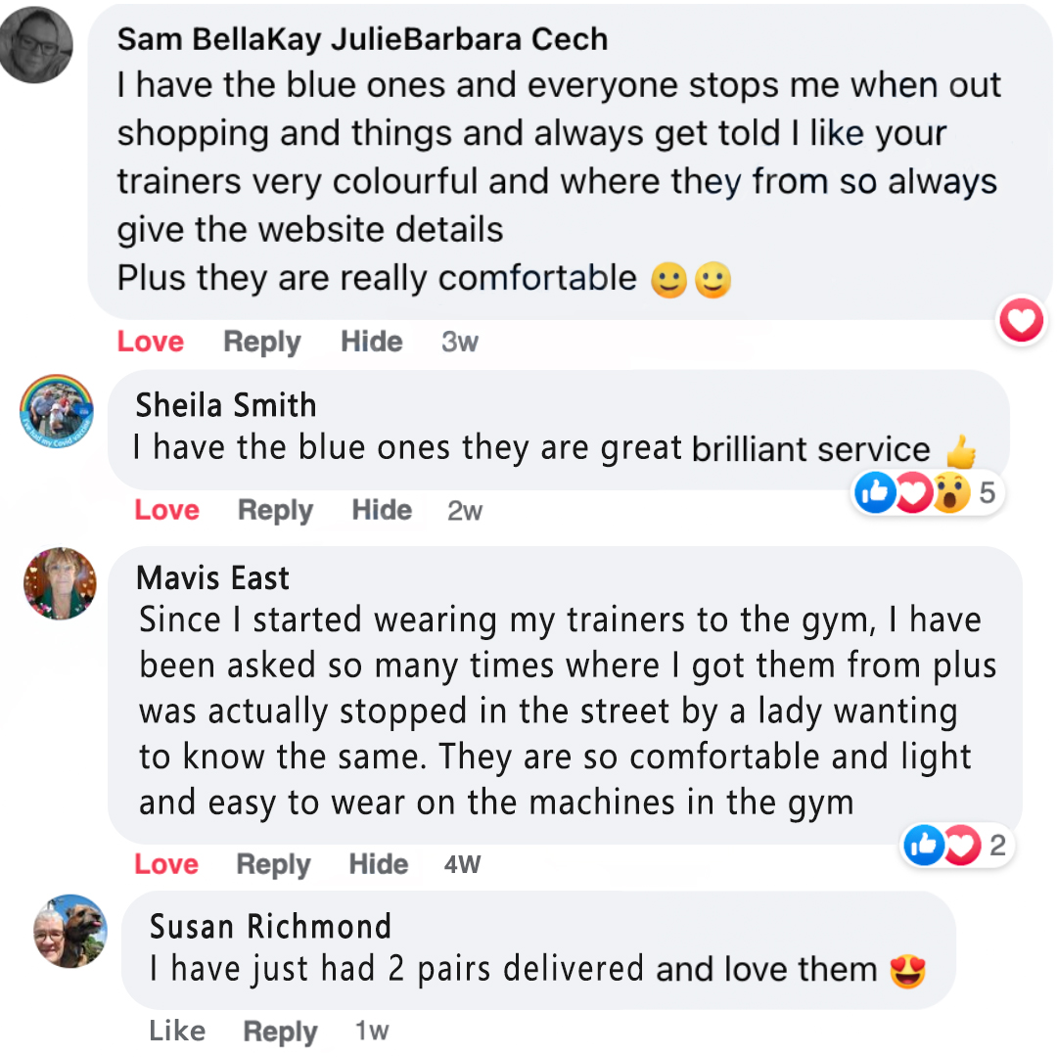Open reactions summary on Sheila Smith's comment
Image resolution: width=1057 pixels, height=1057 pixels.
pyautogui.click(x=925, y=493)
